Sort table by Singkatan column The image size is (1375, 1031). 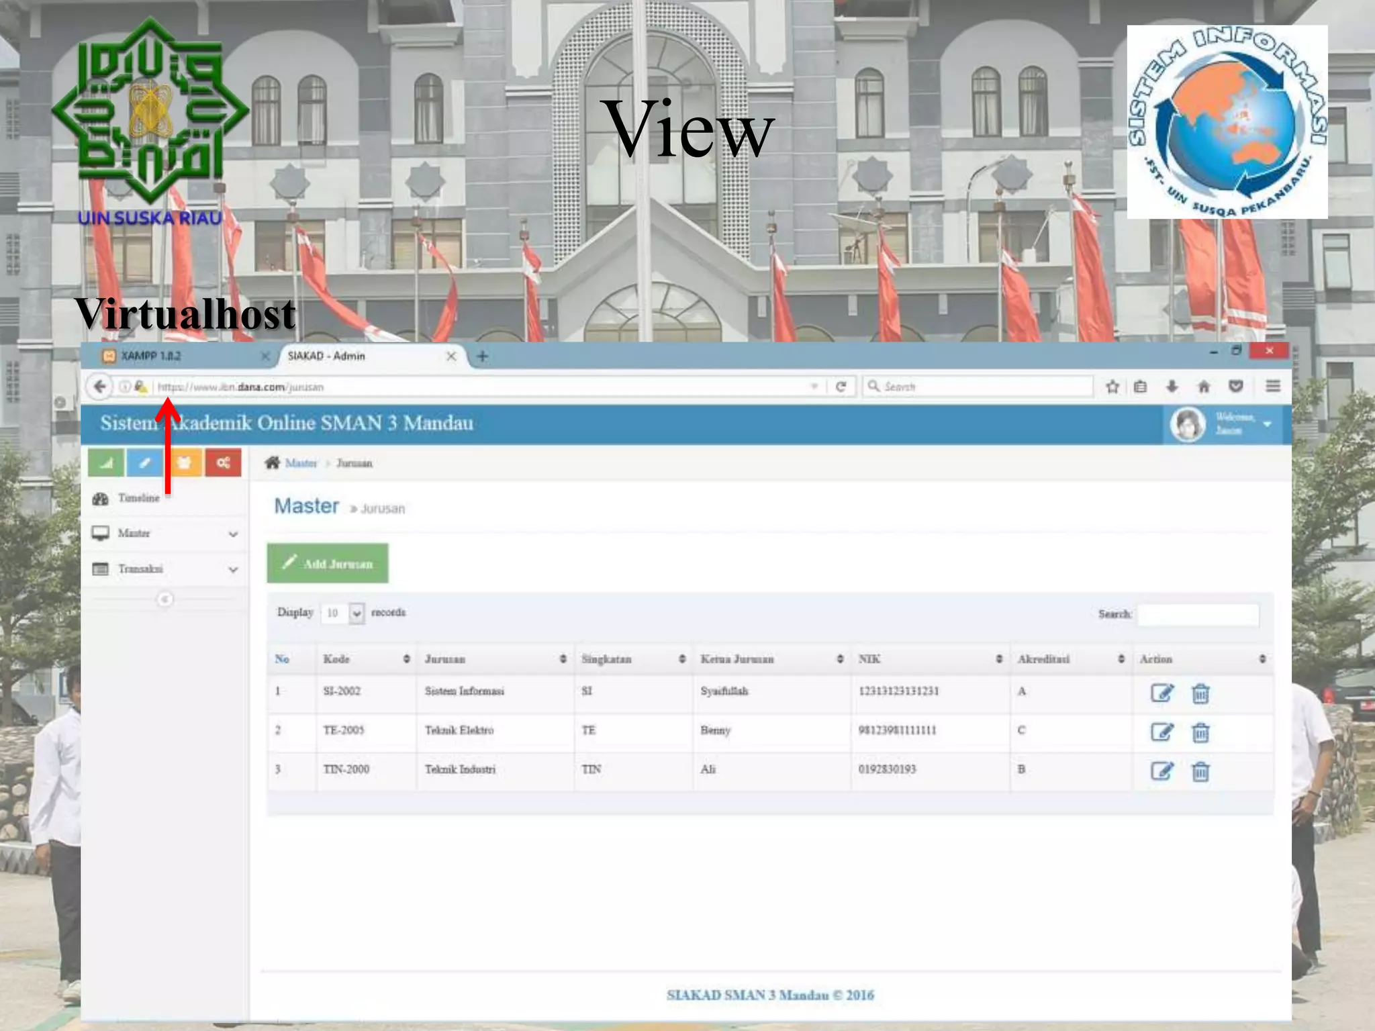pyautogui.click(x=633, y=659)
